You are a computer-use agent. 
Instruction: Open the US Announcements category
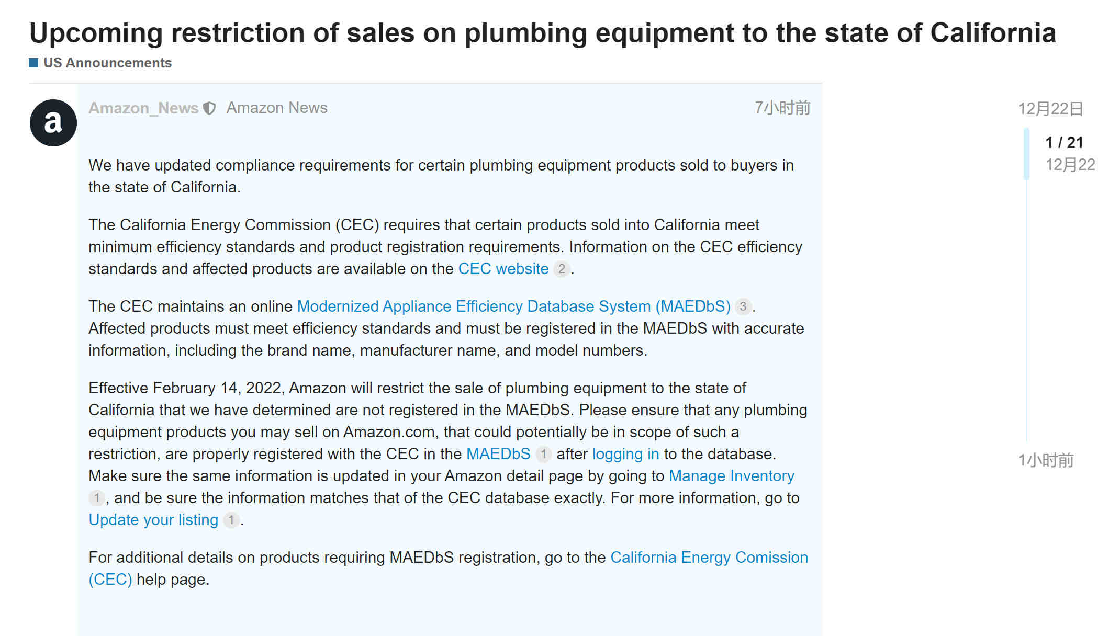(107, 63)
